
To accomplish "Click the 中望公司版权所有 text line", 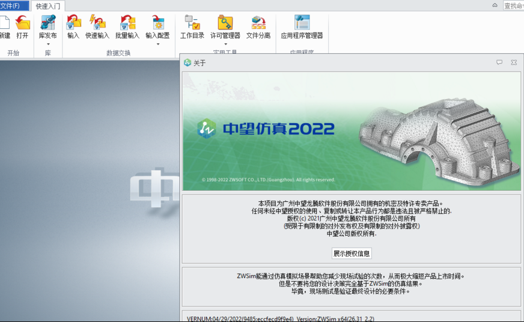I will (x=352, y=234).
